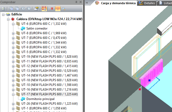Toggle the orange center-on-element icon
This screenshot has width=172, height=112.
pos(58,9)
